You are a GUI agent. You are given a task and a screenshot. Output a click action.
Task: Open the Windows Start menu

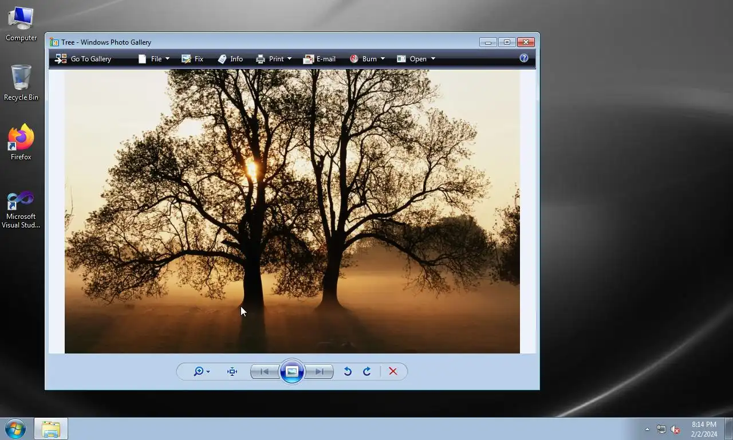(x=15, y=429)
